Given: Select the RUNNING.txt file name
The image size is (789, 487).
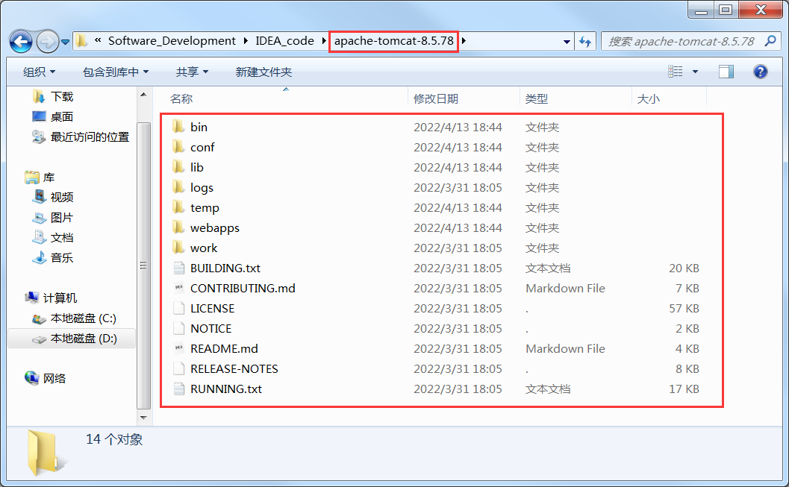Looking at the screenshot, I should 226,389.
